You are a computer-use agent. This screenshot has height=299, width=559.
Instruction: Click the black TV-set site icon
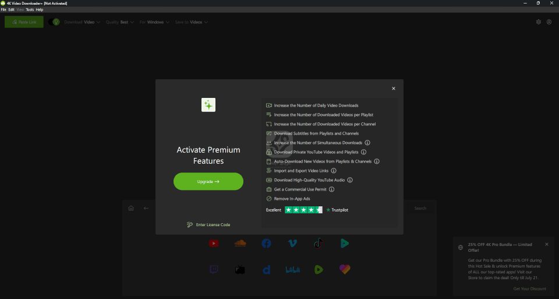click(x=240, y=269)
